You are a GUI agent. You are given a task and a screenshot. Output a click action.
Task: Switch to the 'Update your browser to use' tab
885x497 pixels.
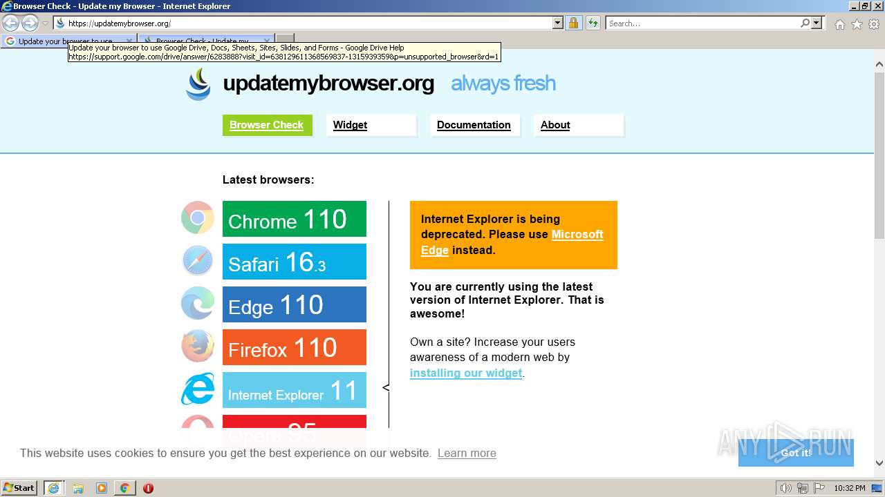[x=69, y=41]
